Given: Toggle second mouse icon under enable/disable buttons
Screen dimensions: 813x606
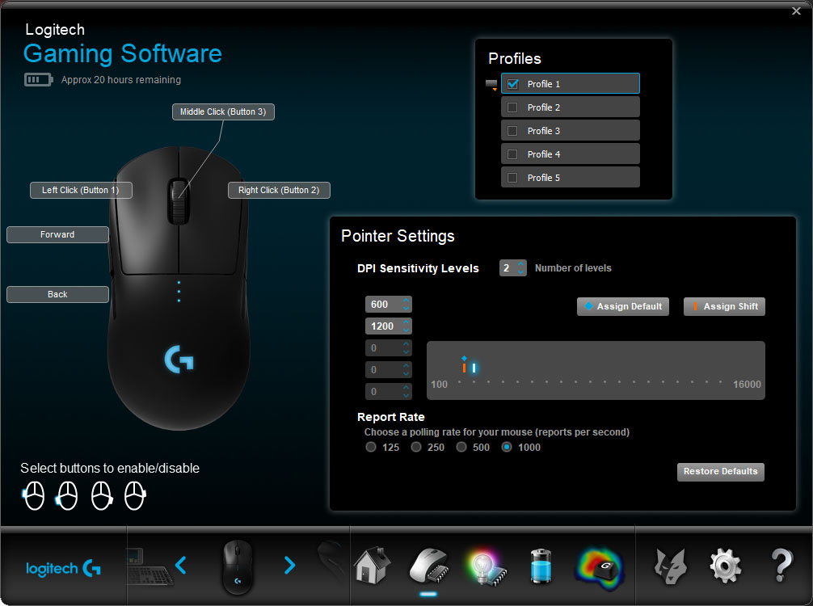Looking at the screenshot, I should click(x=67, y=495).
